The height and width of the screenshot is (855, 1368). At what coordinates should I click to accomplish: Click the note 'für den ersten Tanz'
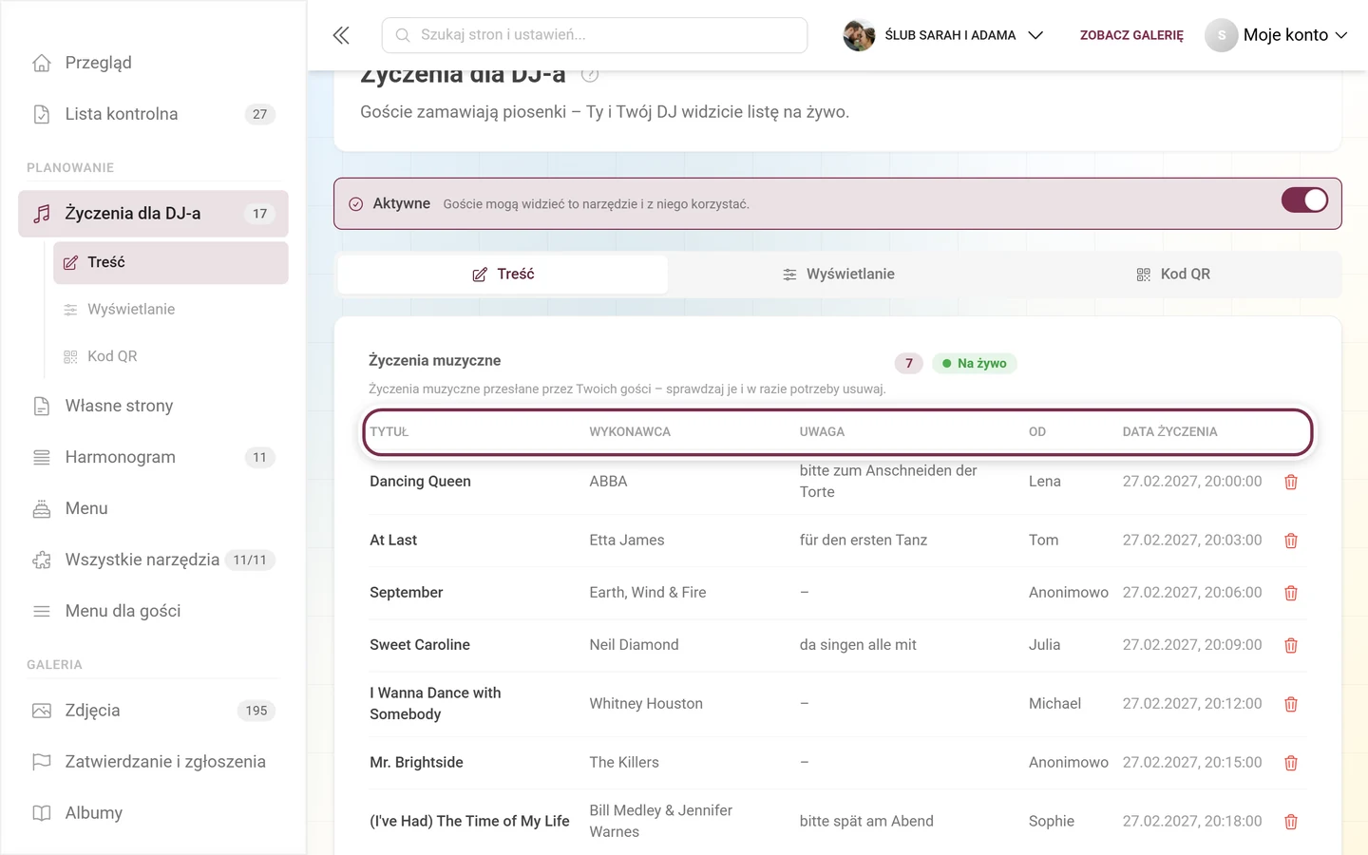864,541
